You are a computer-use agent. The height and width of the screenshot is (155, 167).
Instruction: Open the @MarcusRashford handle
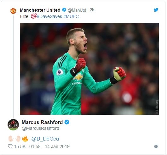[40, 129]
